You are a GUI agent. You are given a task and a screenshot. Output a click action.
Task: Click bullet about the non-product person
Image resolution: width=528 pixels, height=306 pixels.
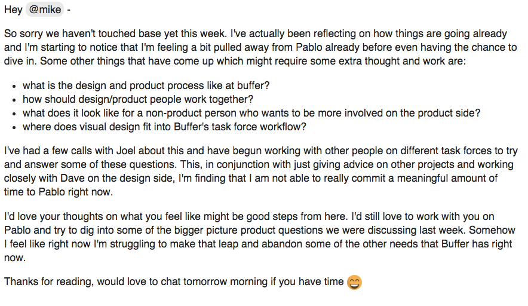pyautogui.click(x=251, y=113)
